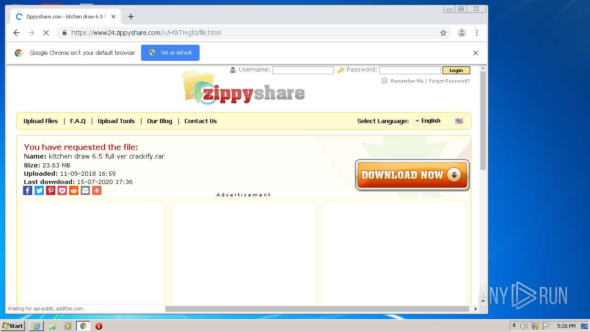Open the network status tray icon
Image resolution: width=590 pixels, height=332 pixels.
pos(535,326)
